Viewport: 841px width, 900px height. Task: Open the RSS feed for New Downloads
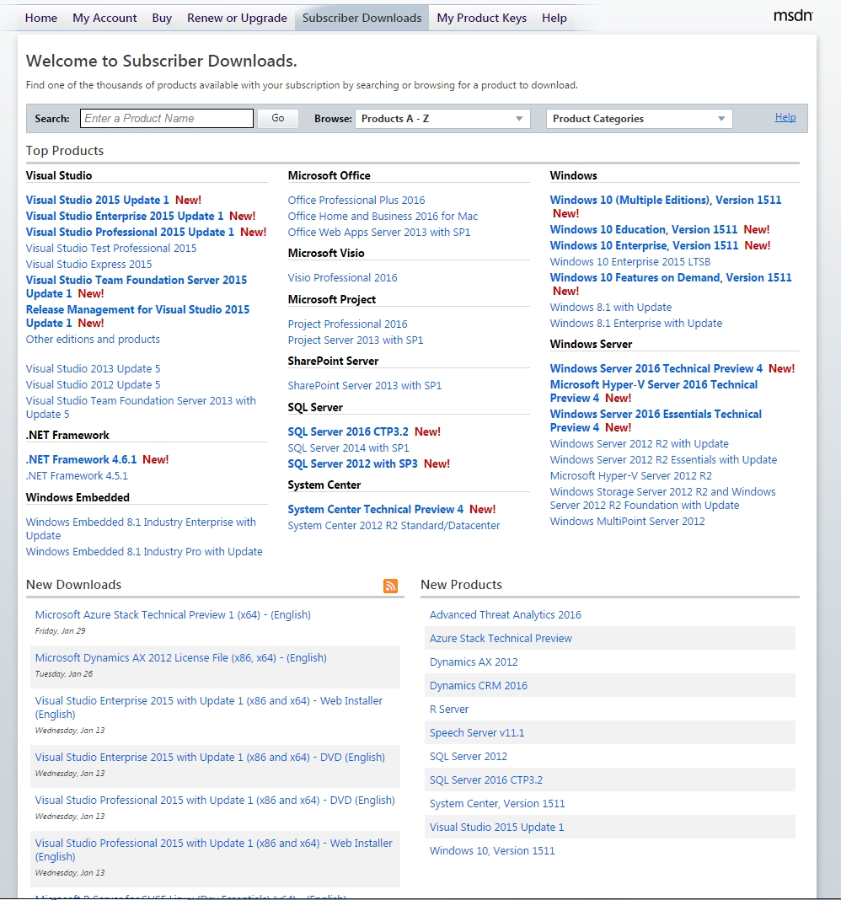pyautogui.click(x=390, y=586)
